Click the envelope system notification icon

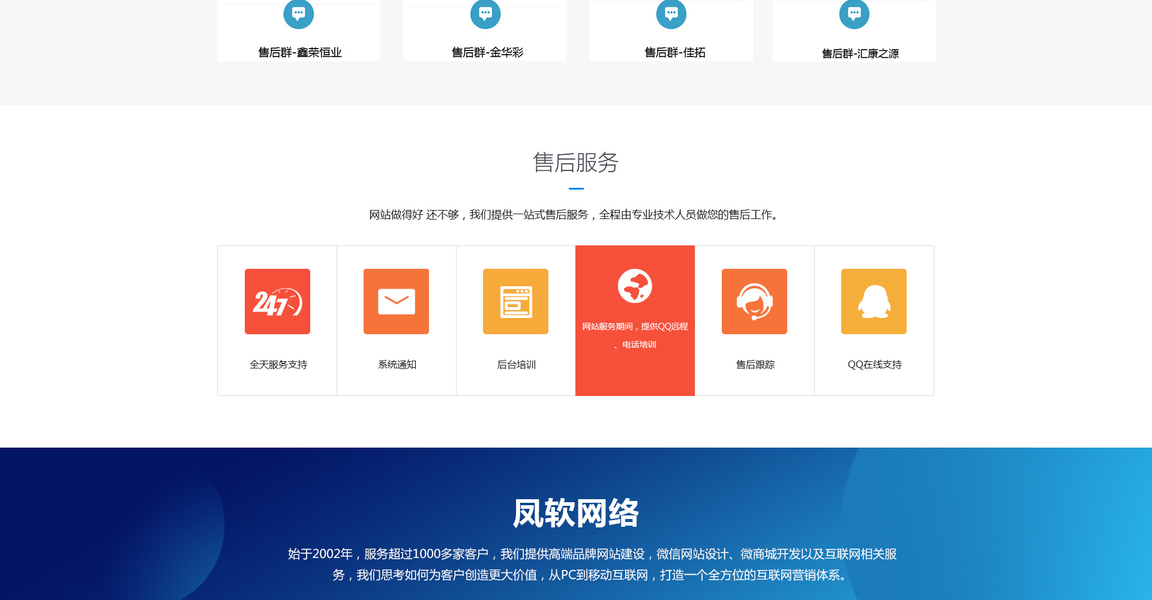pos(396,301)
